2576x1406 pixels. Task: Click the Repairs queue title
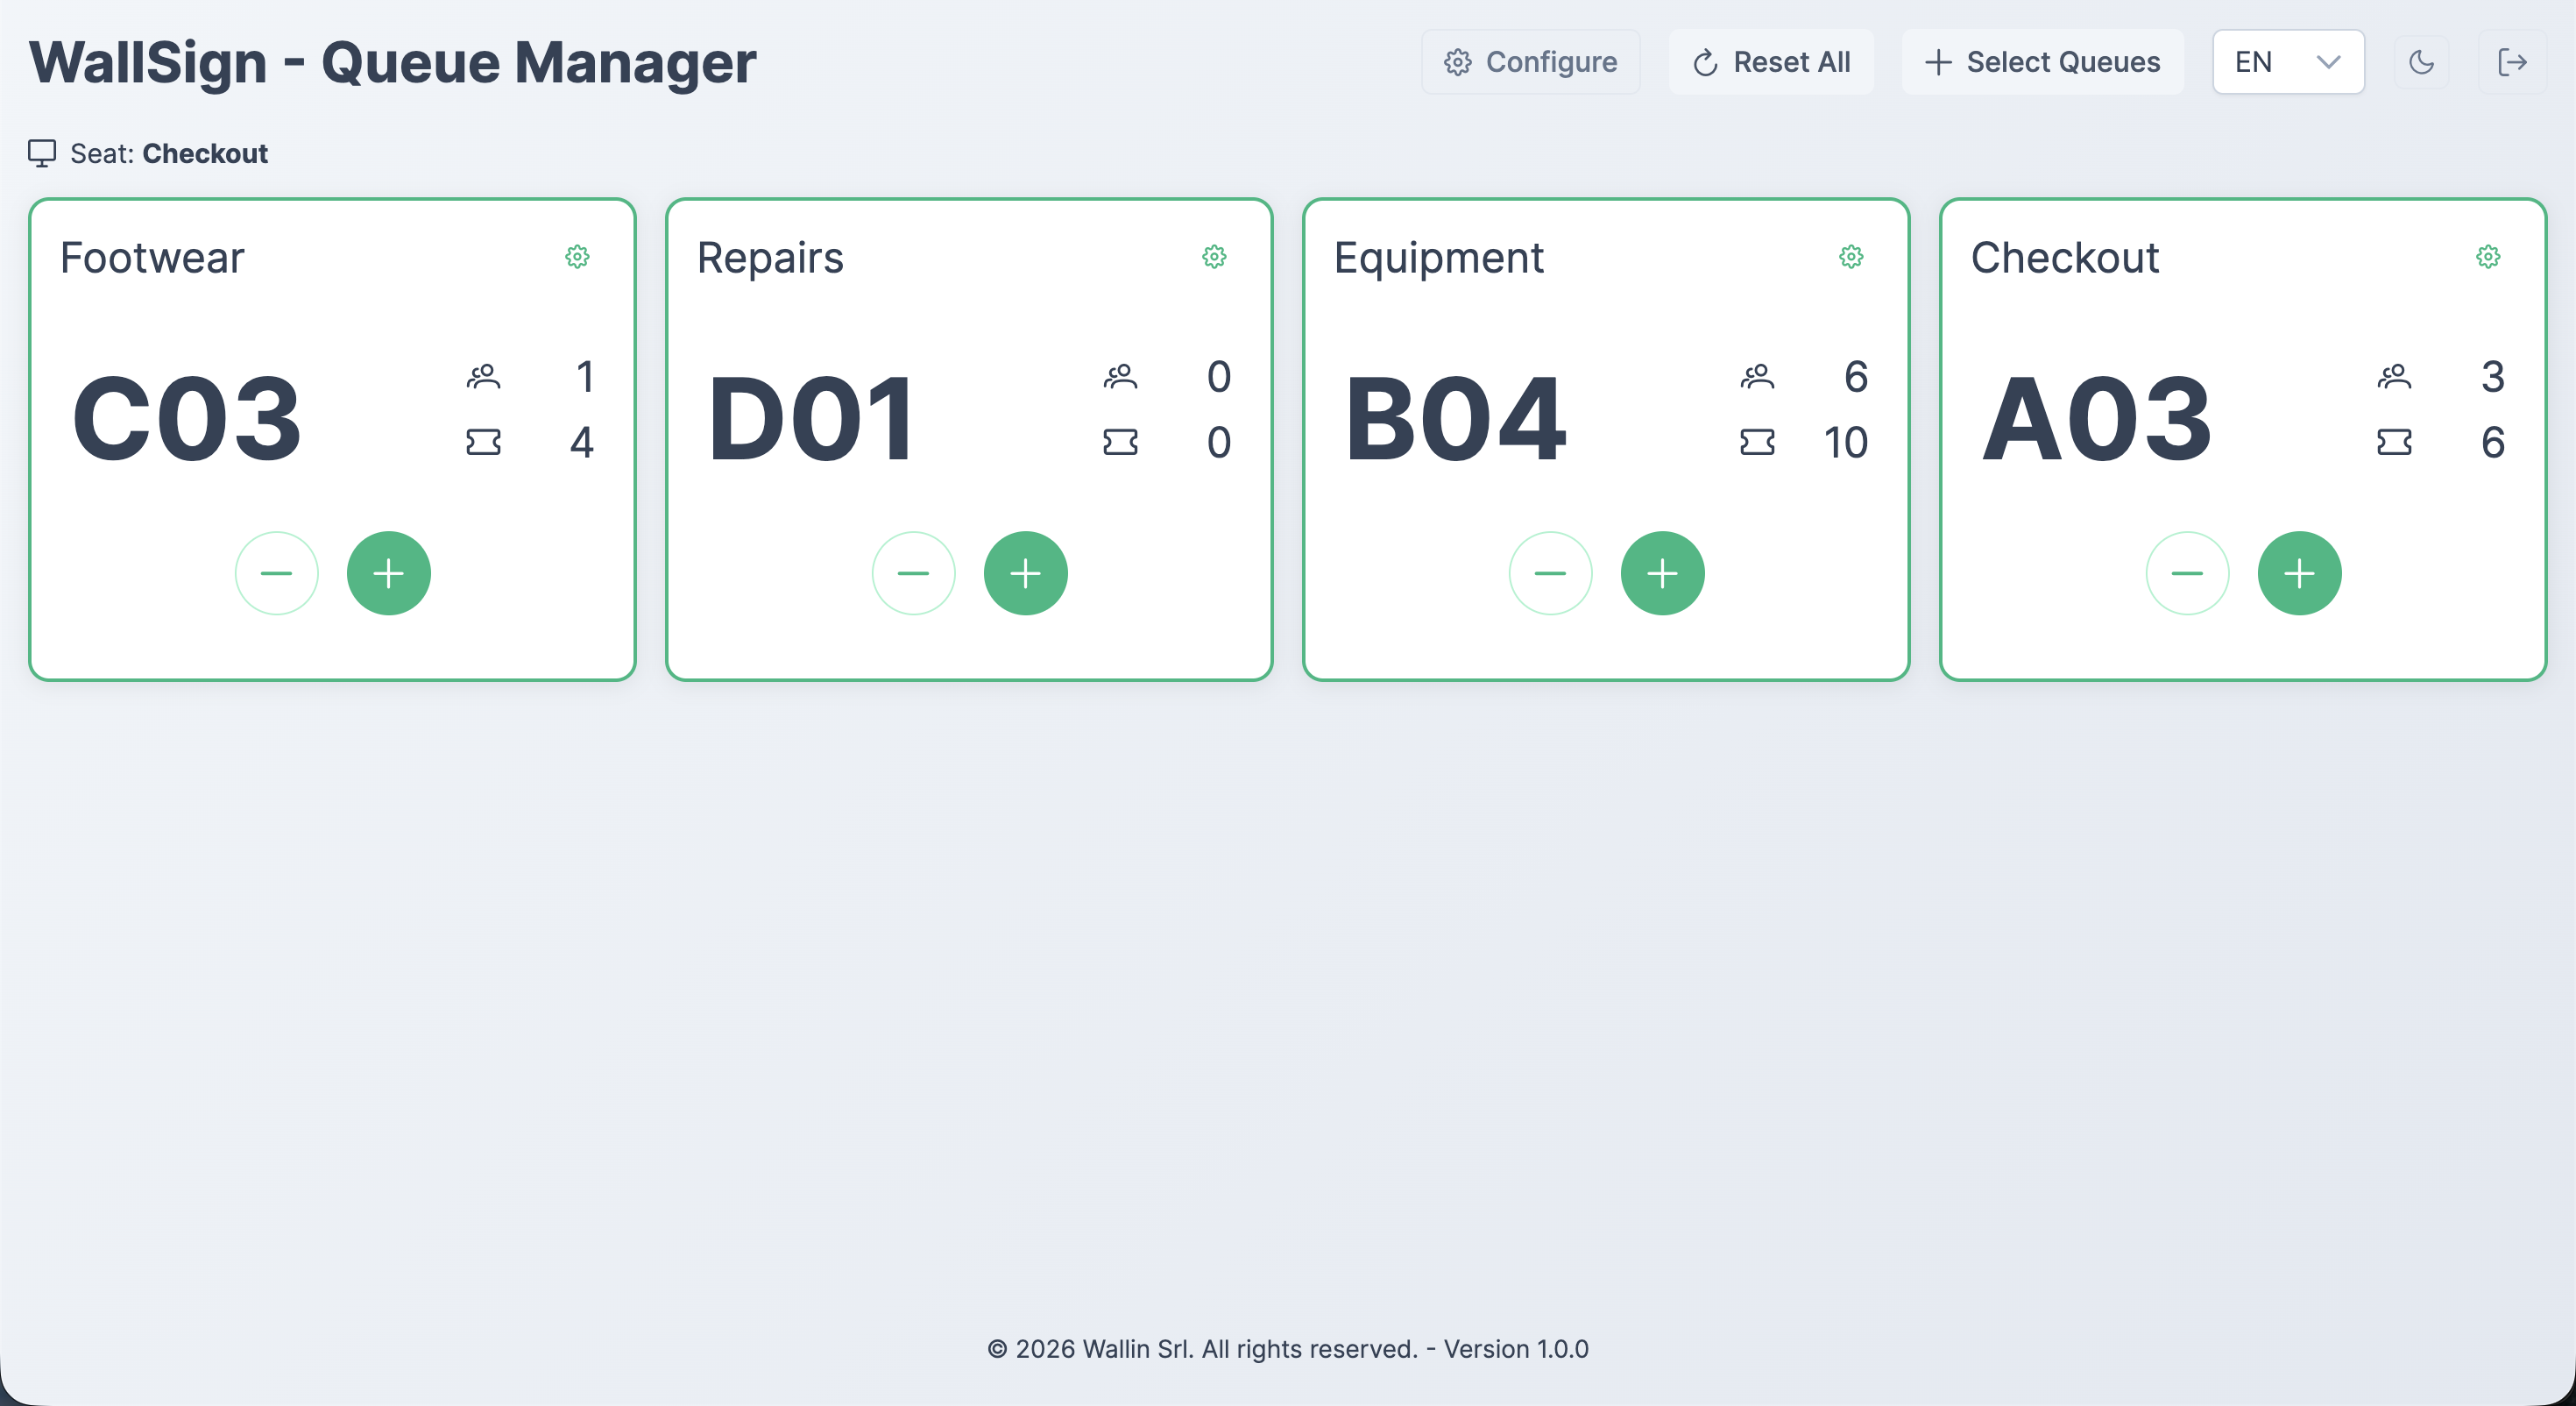pyautogui.click(x=770, y=259)
